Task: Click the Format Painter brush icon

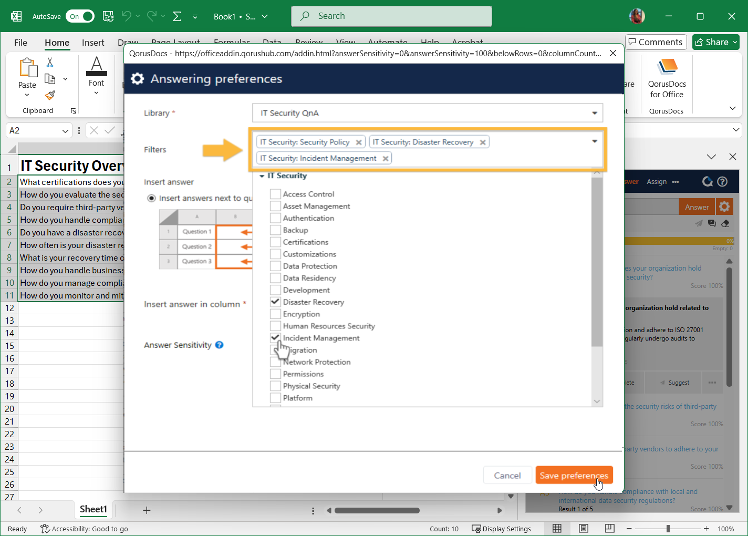Action: 50,95
